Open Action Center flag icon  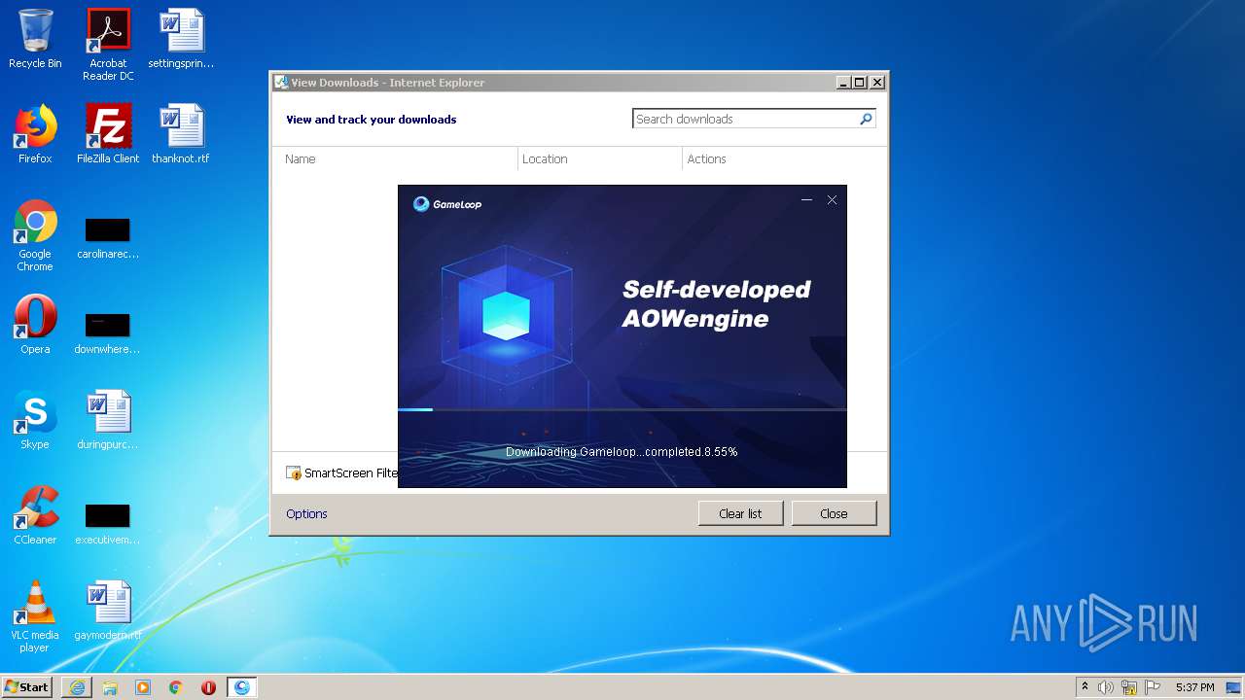[x=1153, y=687]
